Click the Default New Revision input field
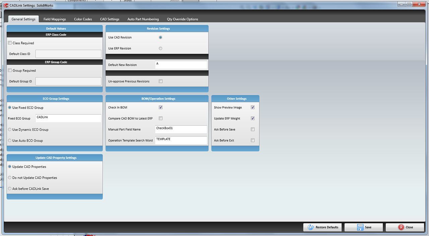 click(x=181, y=65)
